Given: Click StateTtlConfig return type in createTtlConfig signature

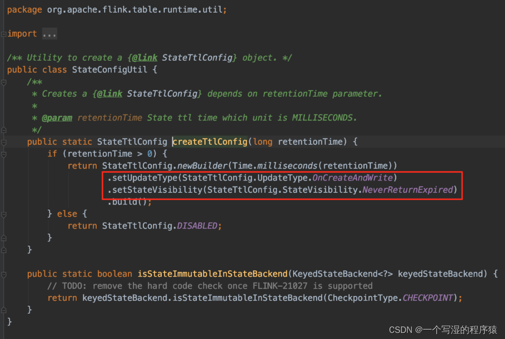Looking at the screenshot, I should pos(132,142).
